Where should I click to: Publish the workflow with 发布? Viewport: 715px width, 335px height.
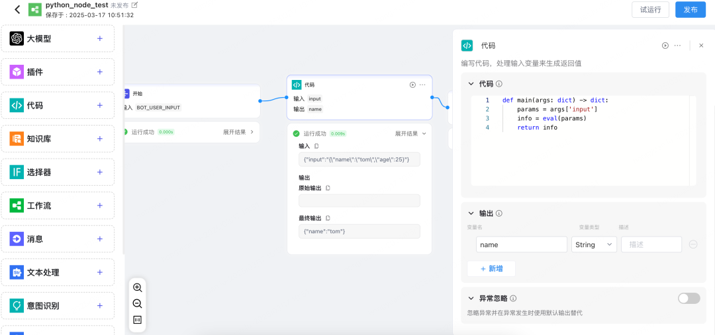pos(691,9)
